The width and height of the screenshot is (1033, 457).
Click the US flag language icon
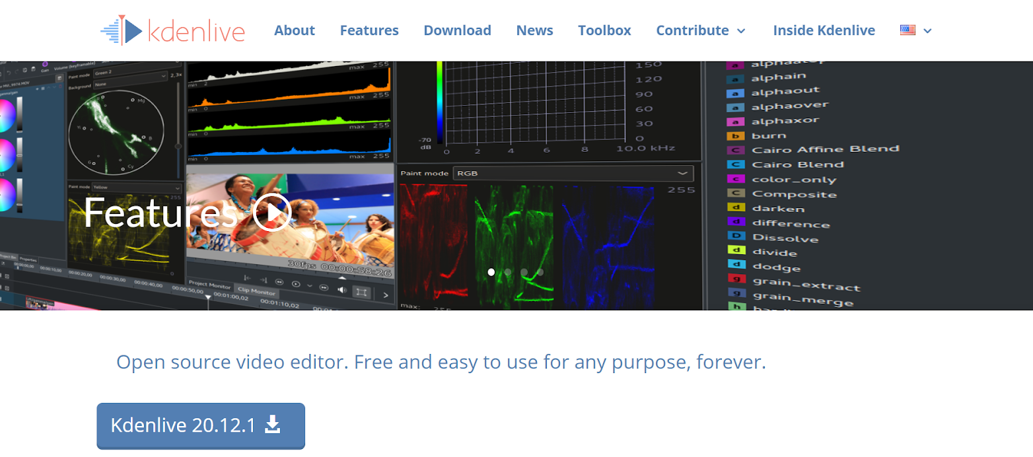908,30
